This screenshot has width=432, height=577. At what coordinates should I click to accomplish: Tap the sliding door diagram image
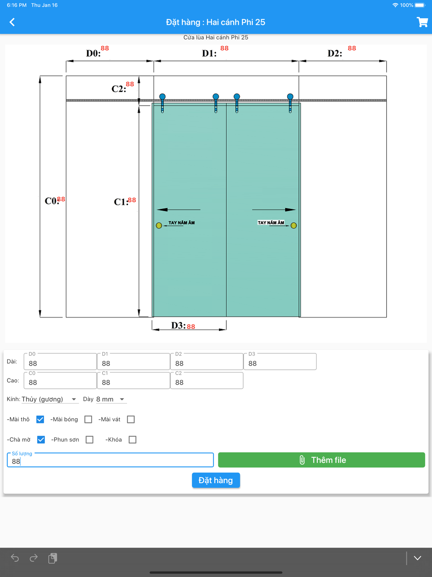click(216, 192)
